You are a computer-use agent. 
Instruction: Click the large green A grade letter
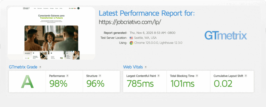tap(27, 82)
